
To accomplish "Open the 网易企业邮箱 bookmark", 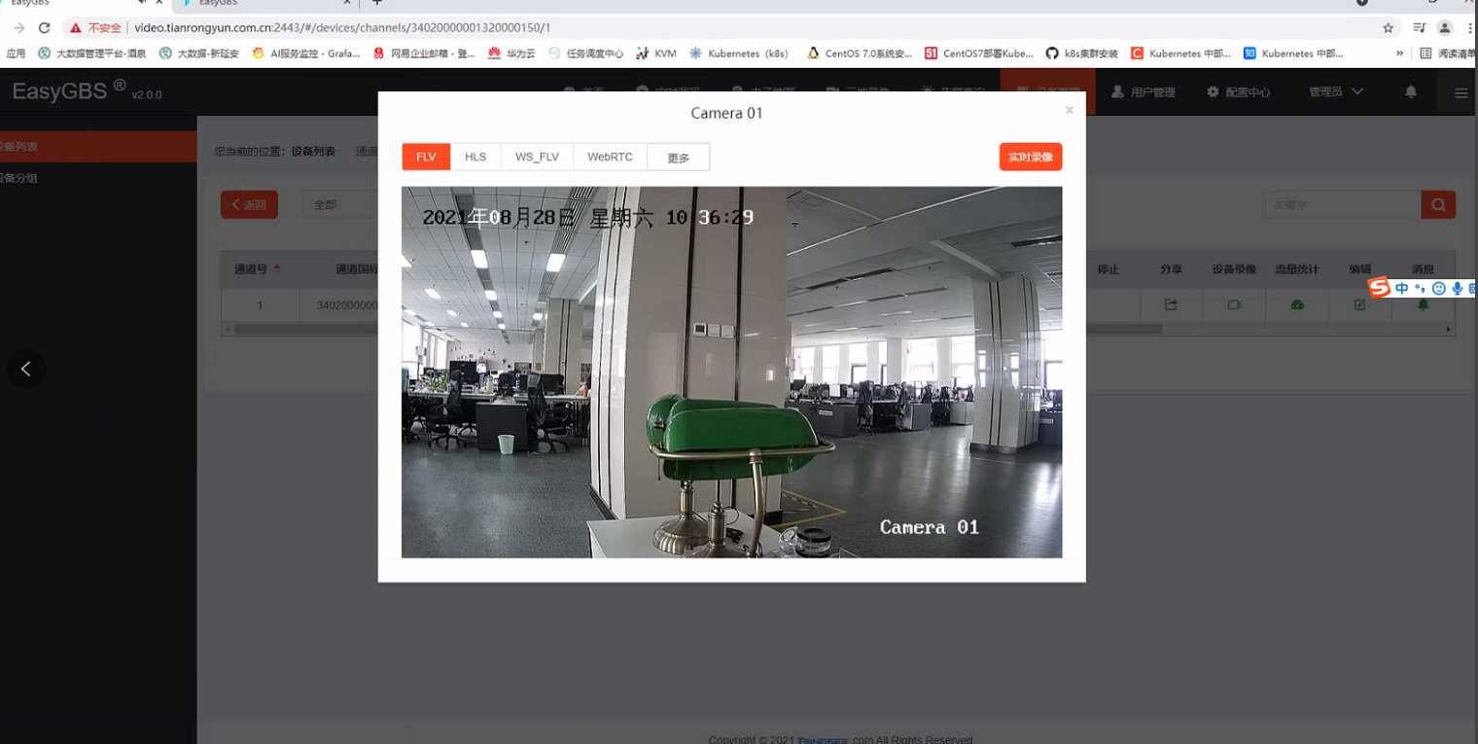I will pos(425,53).
